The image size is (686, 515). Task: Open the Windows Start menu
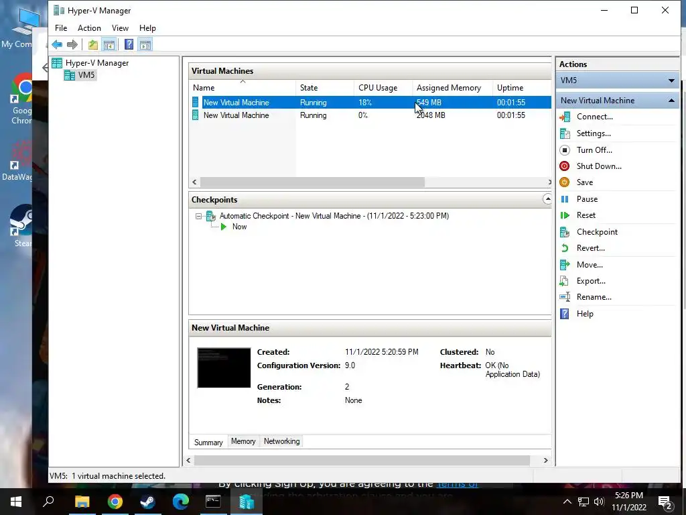click(x=16, y=502)
